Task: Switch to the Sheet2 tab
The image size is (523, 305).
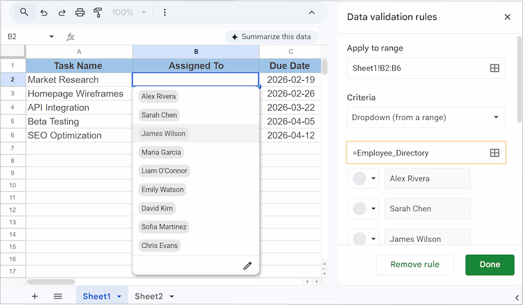Action: point(149,297)
